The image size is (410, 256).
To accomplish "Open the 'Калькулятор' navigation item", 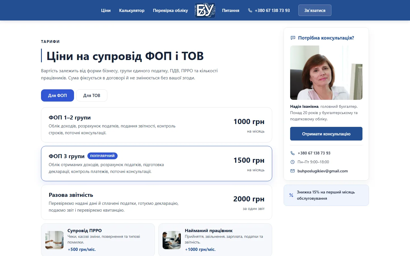I will (132, 10).
